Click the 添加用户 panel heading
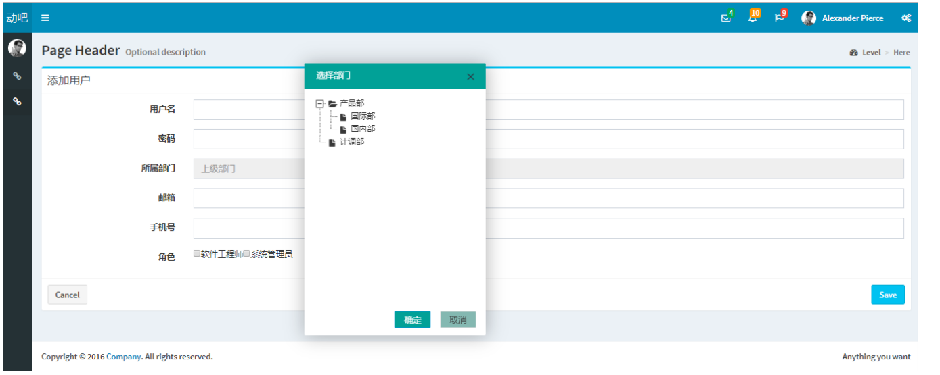This screenshot has height=375, width=940. pyautogui.click(x=69, y=80)
